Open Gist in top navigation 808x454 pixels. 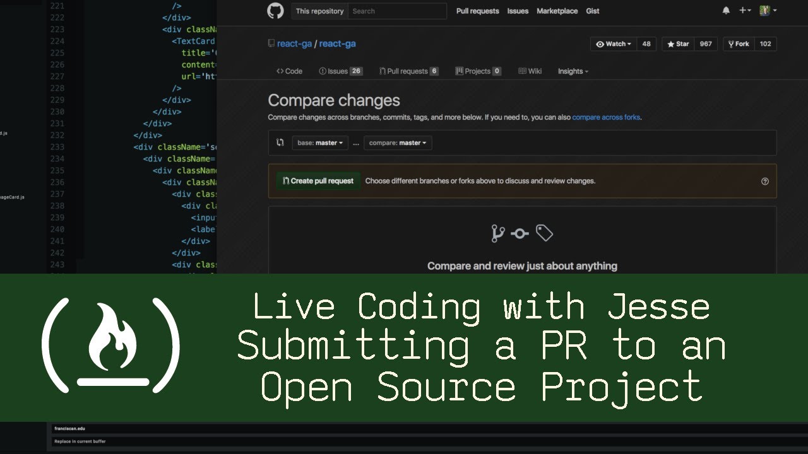tap(593, 11)
